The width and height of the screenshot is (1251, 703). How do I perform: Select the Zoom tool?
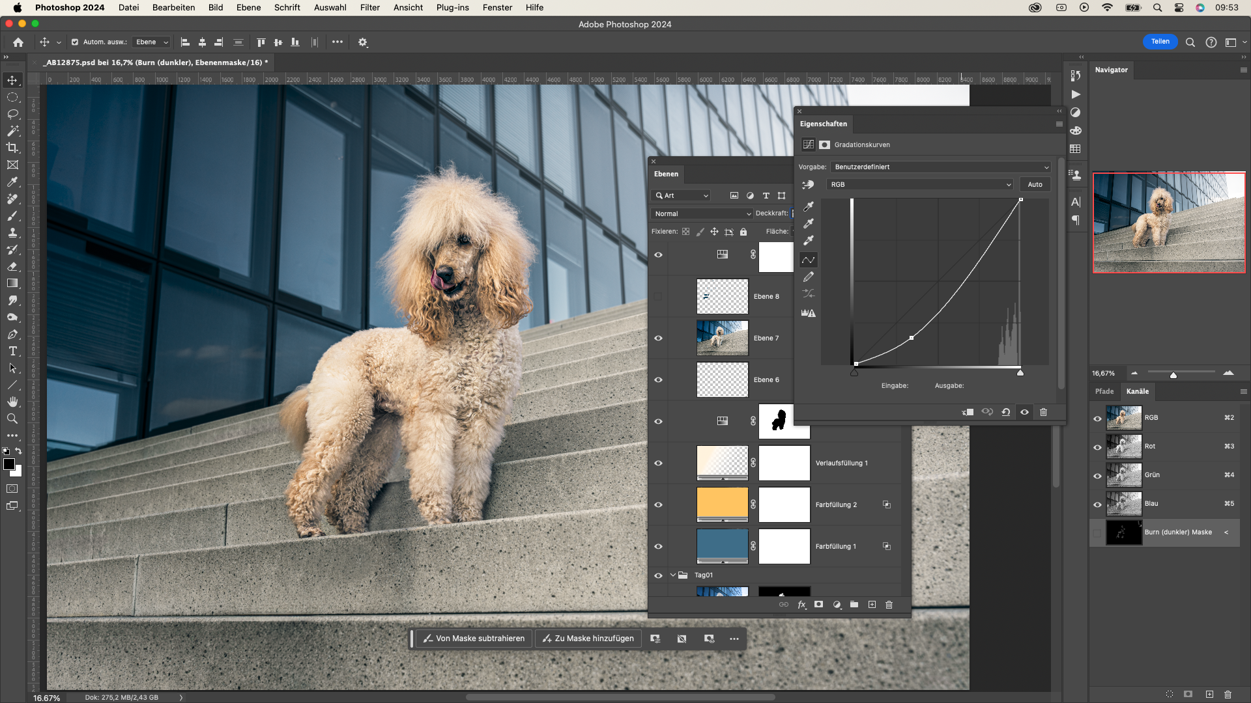[12, 419]
